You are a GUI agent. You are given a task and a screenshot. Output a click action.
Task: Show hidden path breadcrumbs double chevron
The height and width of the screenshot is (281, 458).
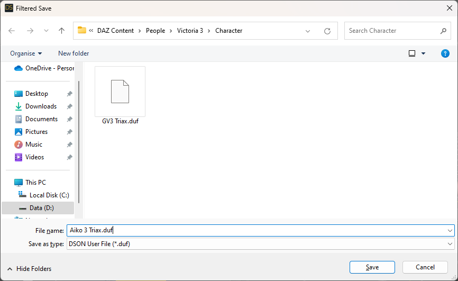point(91,30)
